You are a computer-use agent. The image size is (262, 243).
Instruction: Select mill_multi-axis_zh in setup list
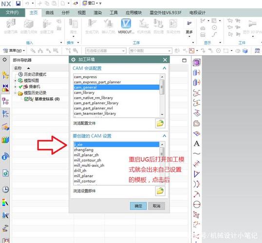[x=116, y=165]
